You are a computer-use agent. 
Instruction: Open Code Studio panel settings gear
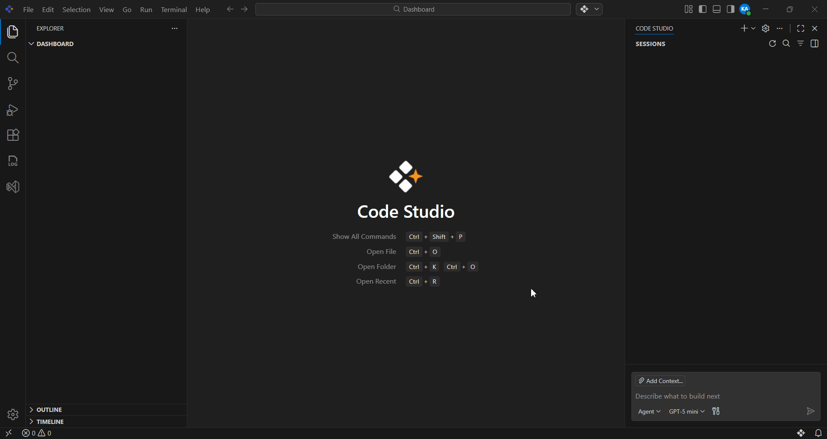coord(766,28)
